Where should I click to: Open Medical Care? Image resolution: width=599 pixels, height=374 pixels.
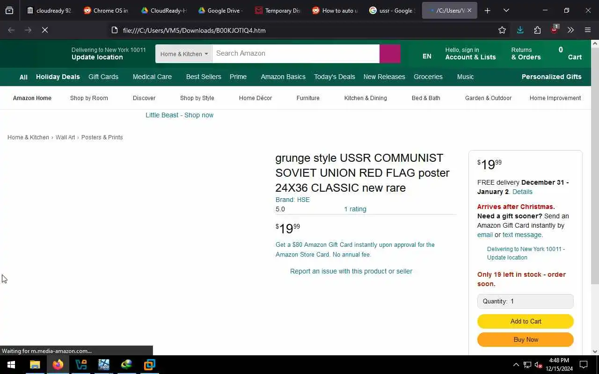click(152, 77)
